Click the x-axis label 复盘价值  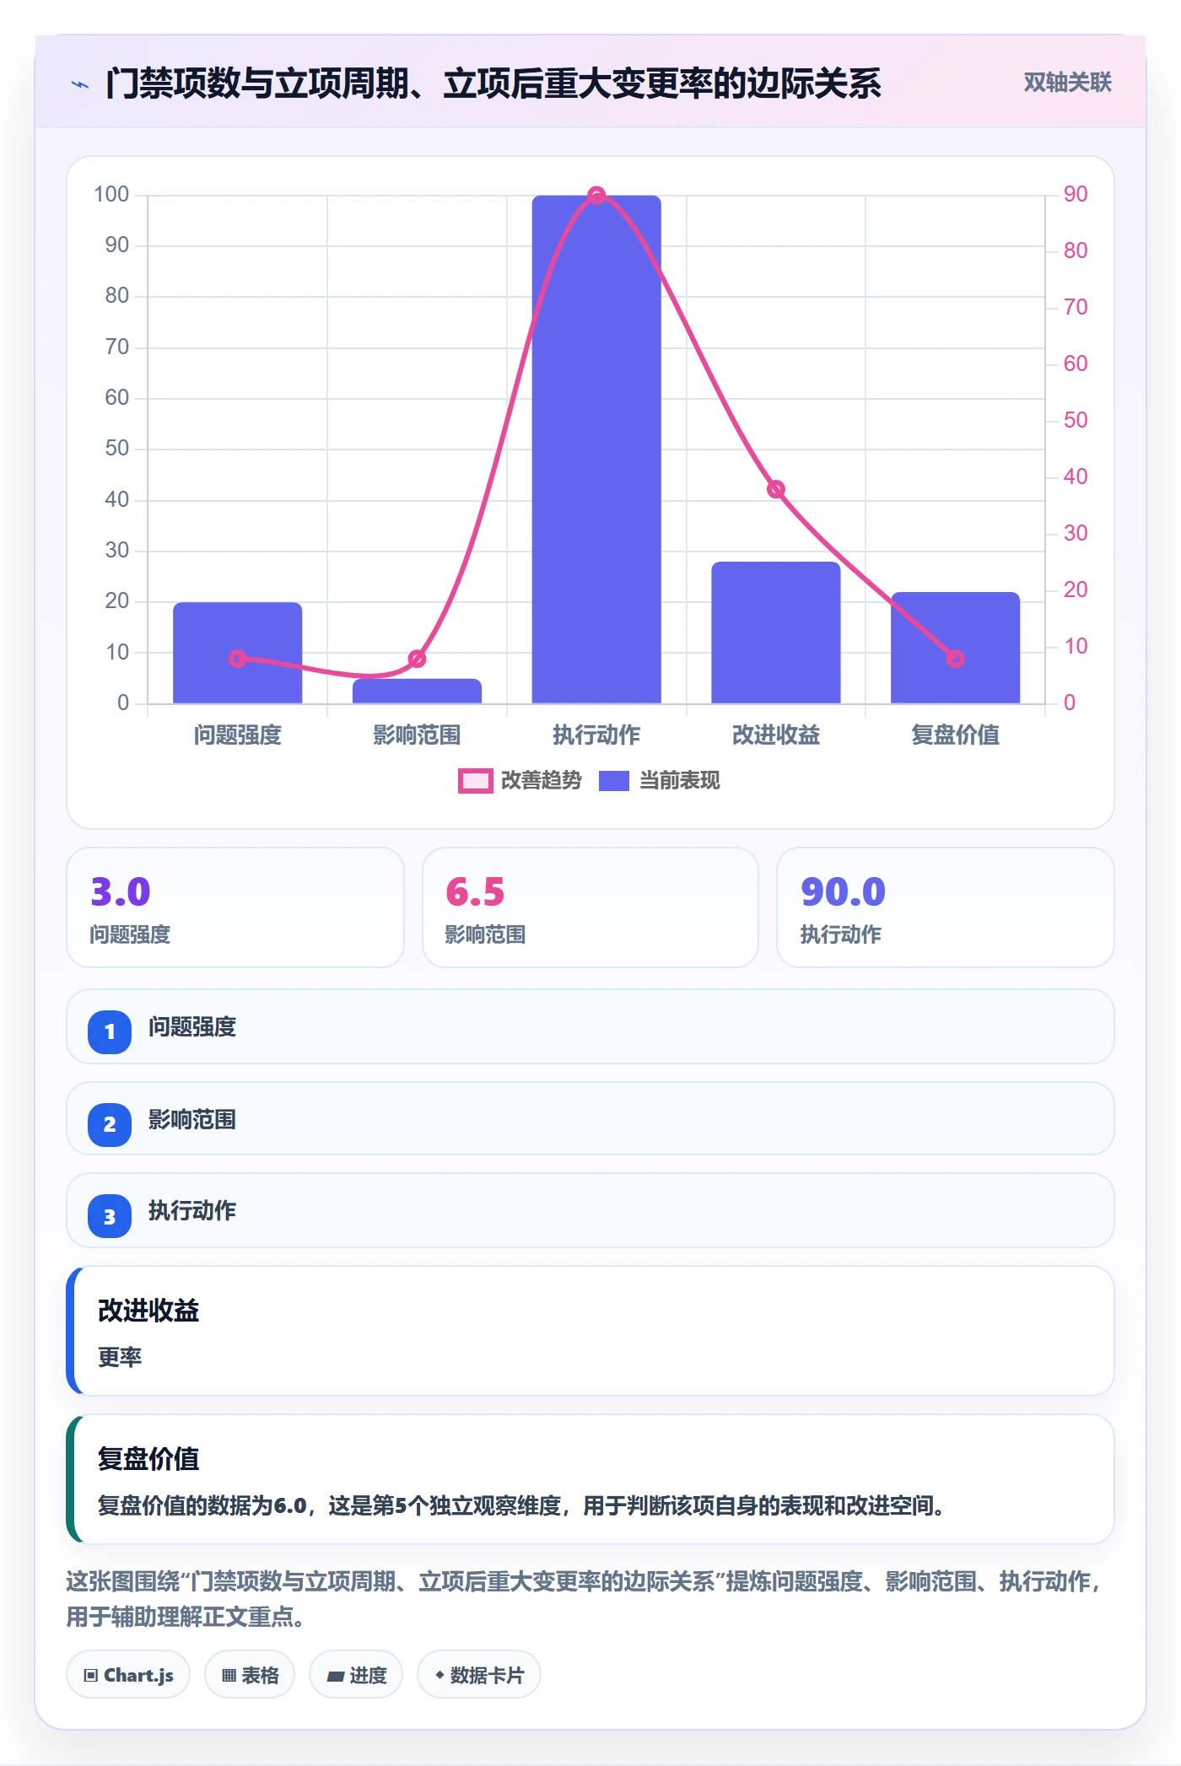coord(956,735)
